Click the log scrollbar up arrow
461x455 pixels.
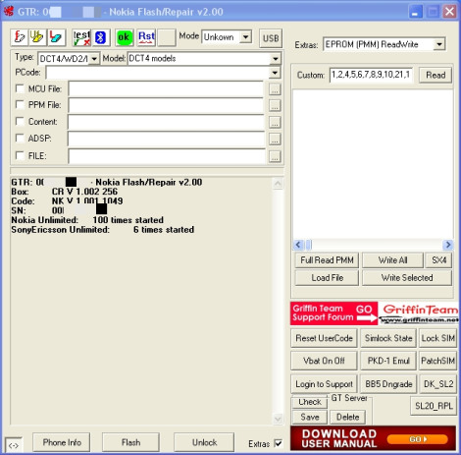point(278,184)
